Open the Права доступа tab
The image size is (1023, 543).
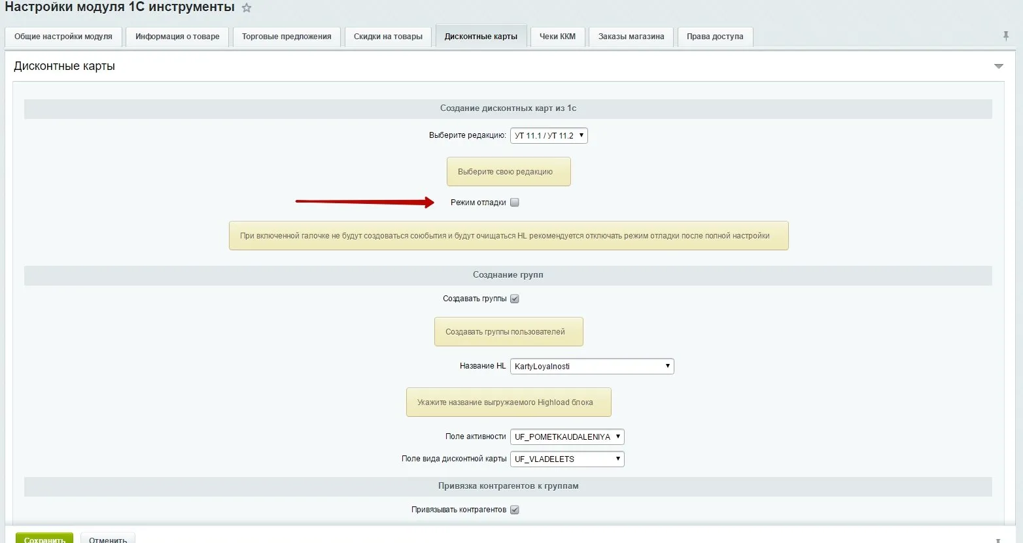click(x=715, y=37)
